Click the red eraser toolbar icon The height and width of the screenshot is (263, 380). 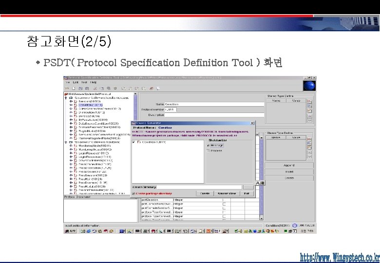(152, 89)
